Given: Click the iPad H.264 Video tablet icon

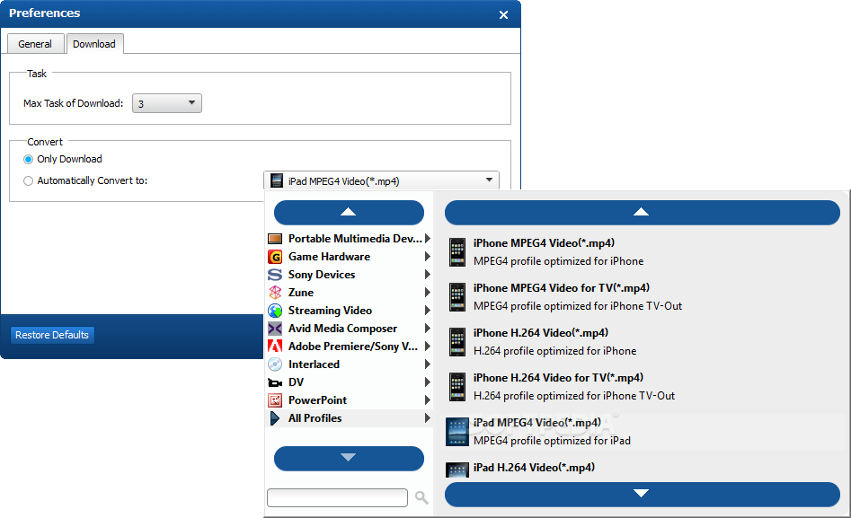Looking at the screenshot, I should (457, 470).
